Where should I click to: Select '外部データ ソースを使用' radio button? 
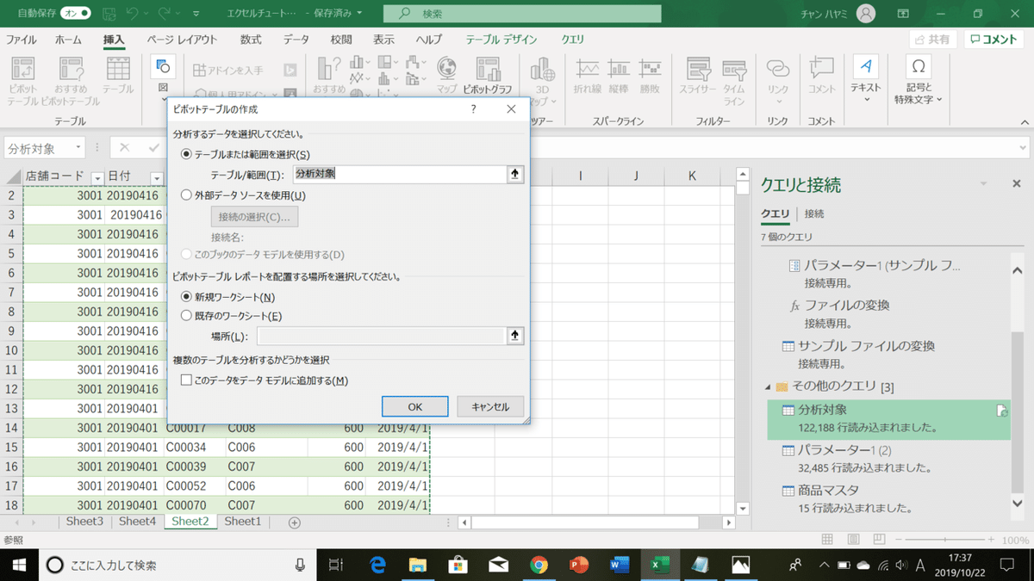[186, 195]
